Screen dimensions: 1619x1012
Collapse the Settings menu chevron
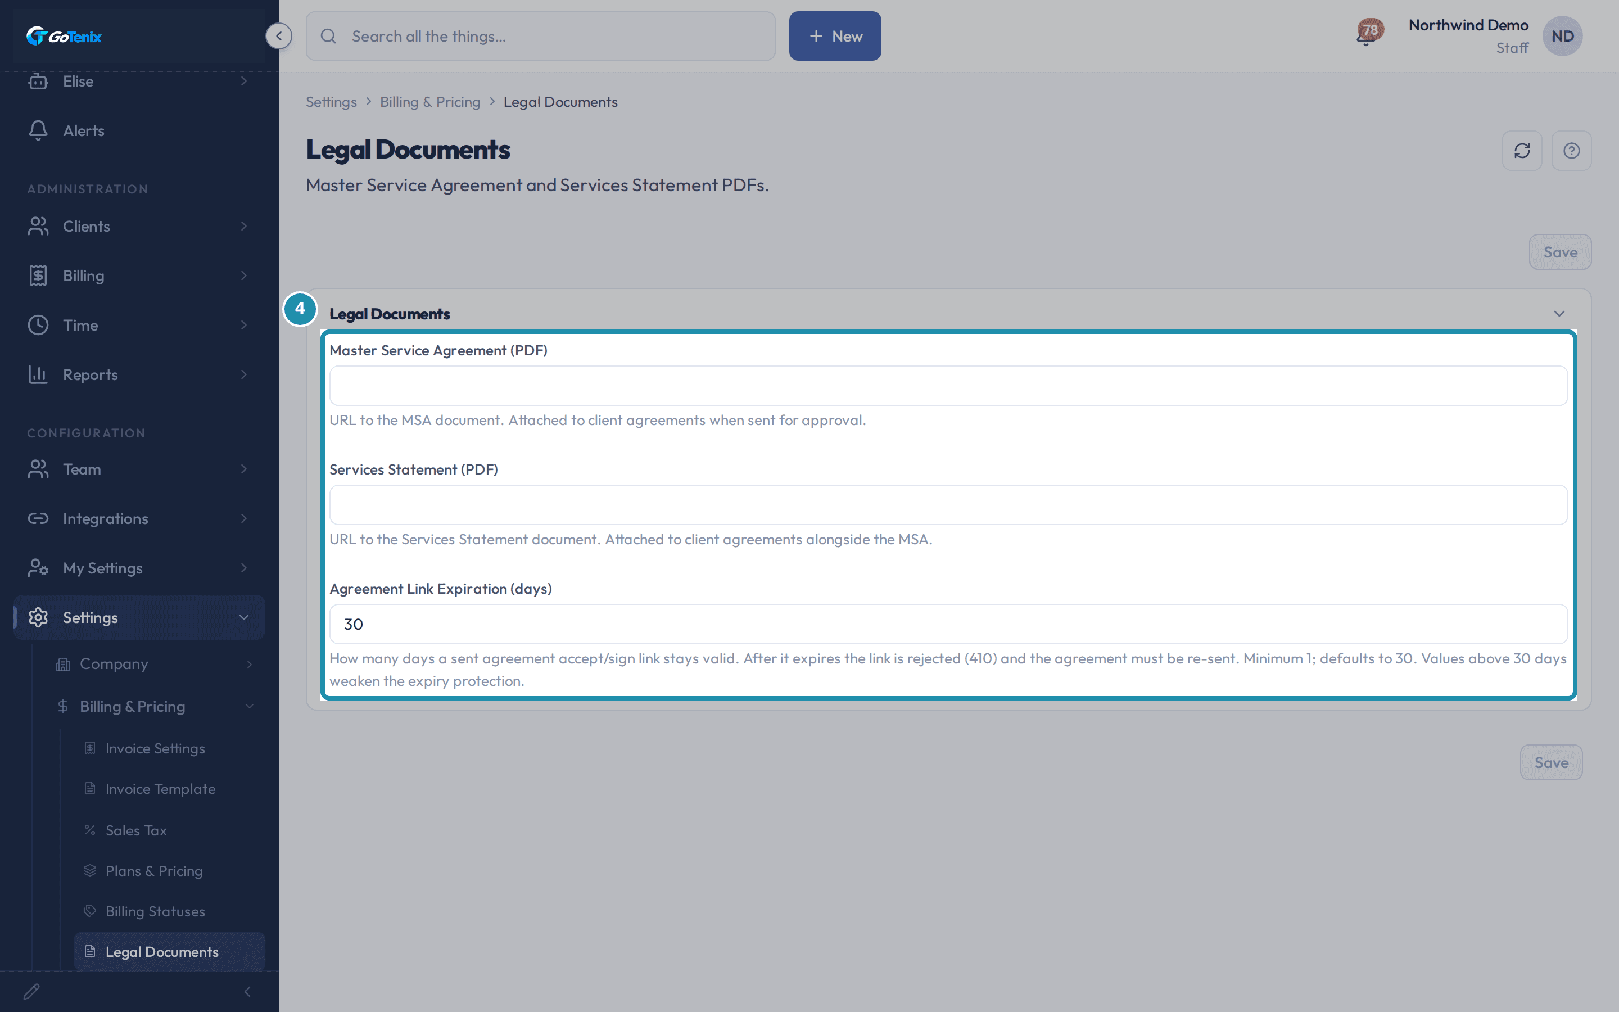[244, 617]
